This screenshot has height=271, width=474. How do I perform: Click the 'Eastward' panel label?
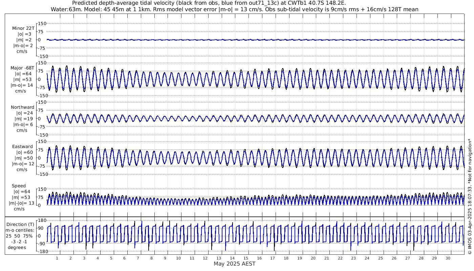[x=22, y=146]
